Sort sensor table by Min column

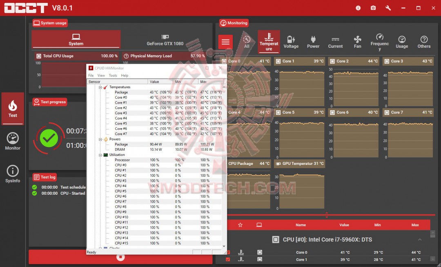coord(377,225)
